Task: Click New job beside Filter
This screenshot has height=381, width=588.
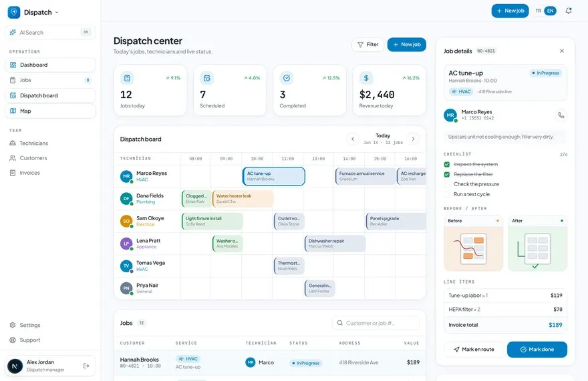Action: [406, 45]
